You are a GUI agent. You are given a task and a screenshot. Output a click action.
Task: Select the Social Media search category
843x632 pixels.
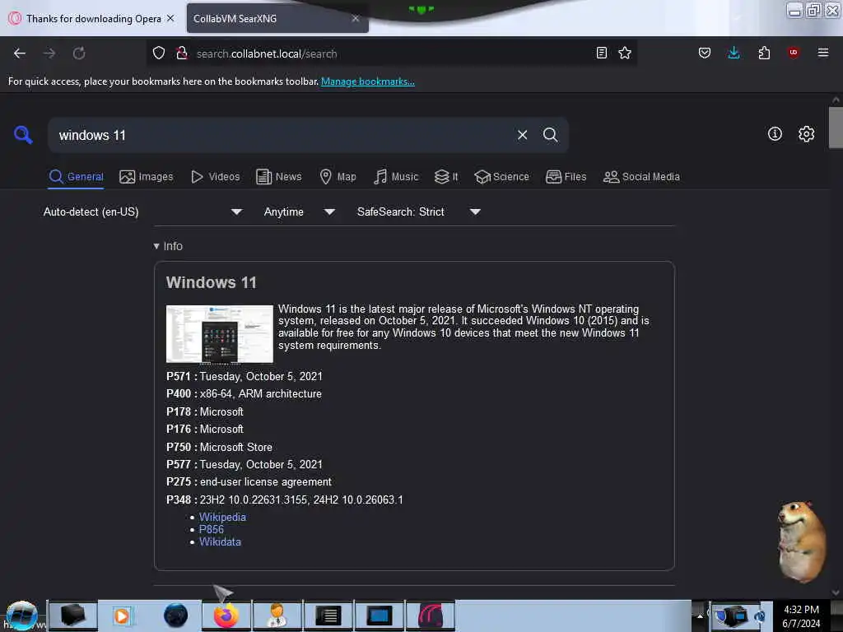tap(641, 177)
